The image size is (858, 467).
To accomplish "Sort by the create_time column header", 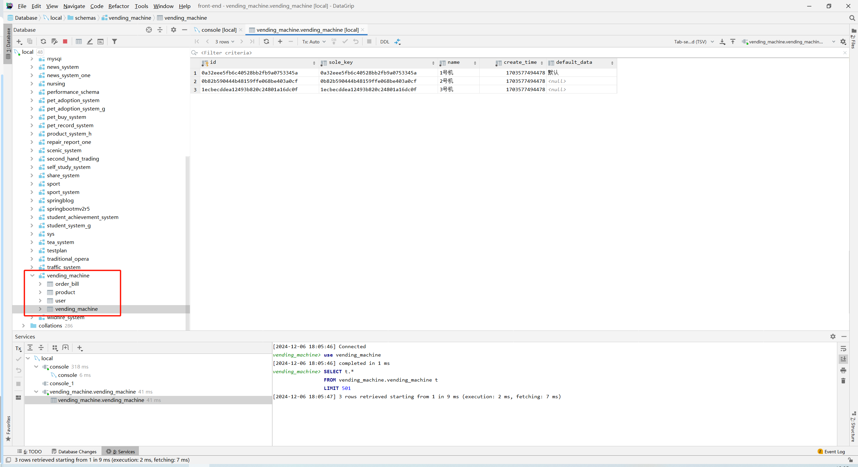I will pos(519,62).
